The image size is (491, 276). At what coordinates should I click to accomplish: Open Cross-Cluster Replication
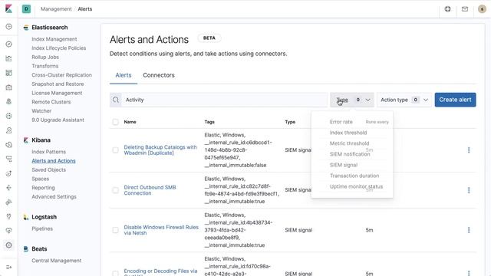[61, 75]
